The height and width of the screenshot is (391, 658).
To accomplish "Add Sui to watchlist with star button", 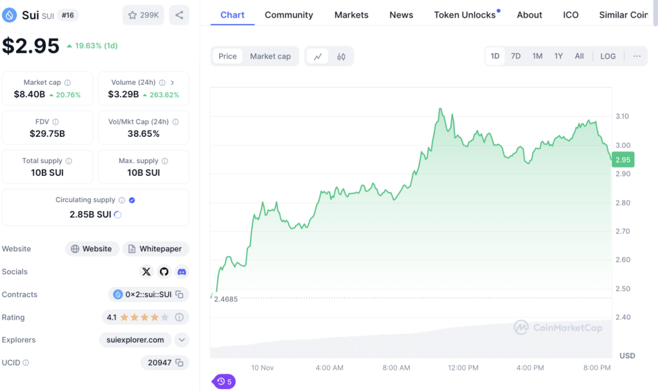I will tap(143, 15).
